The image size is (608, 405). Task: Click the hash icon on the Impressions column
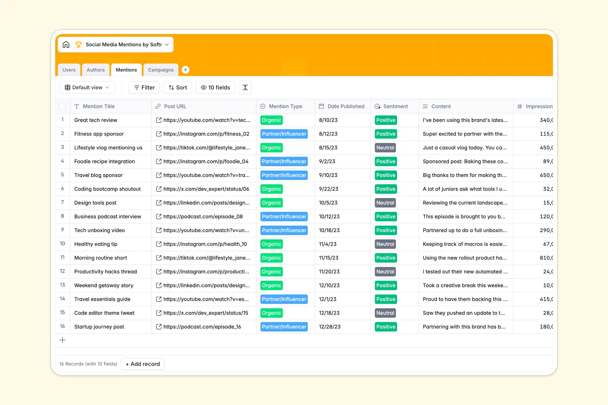[x=519, y=106]
